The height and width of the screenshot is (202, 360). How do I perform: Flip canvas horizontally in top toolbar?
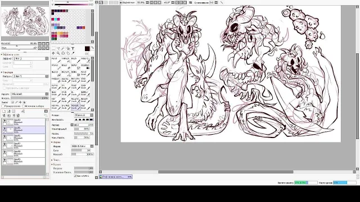click(190, 2)
